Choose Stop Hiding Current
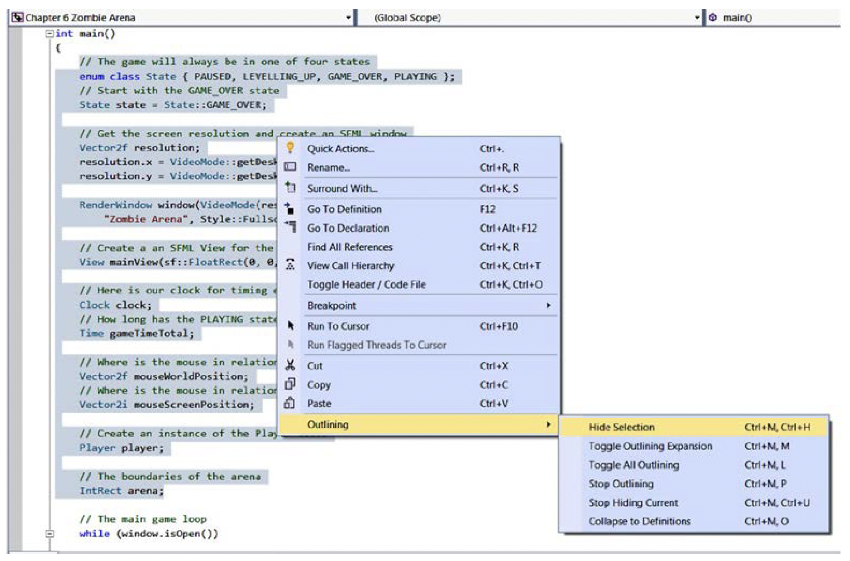This screenshot has width=850, height=561. [694, 502]
